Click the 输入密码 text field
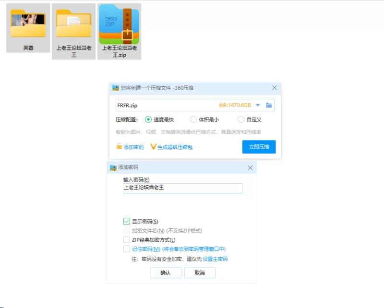The height and width of the screenshot is (308, 384). [x=182, y=188]
